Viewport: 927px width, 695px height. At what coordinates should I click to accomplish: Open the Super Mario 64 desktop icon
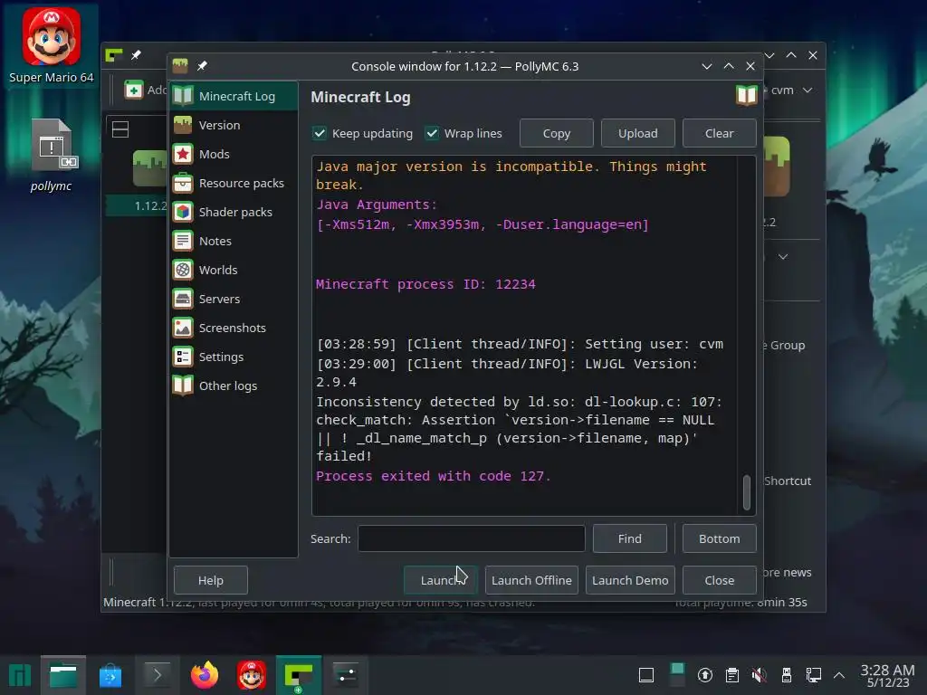52,46
